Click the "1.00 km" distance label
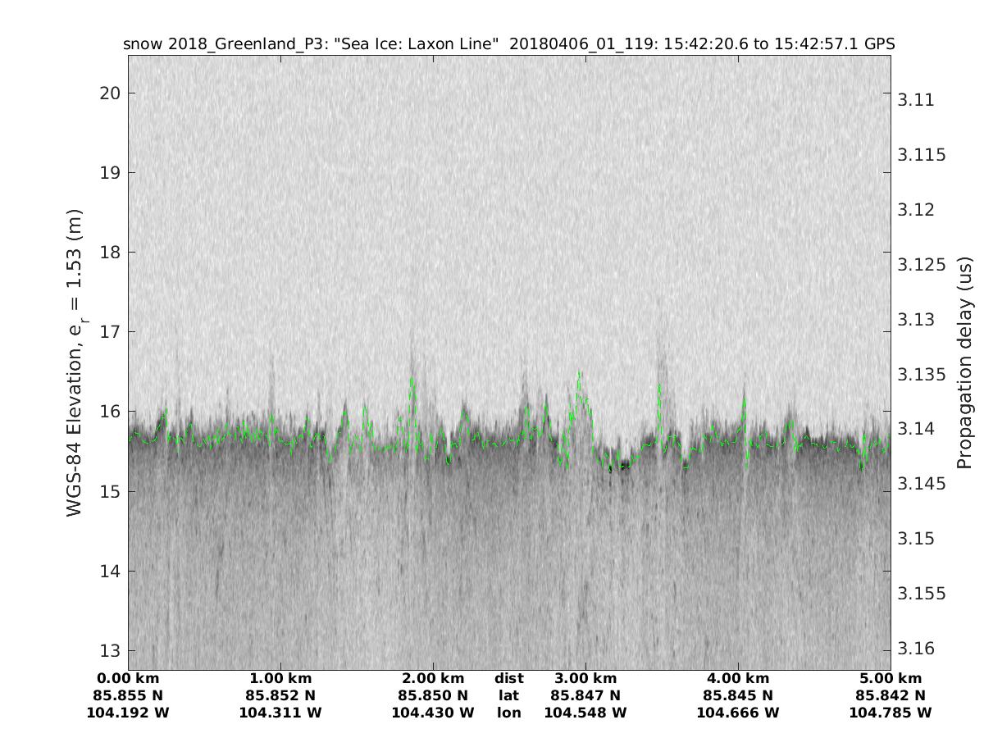The image size is (984, 738). point(280,679)
